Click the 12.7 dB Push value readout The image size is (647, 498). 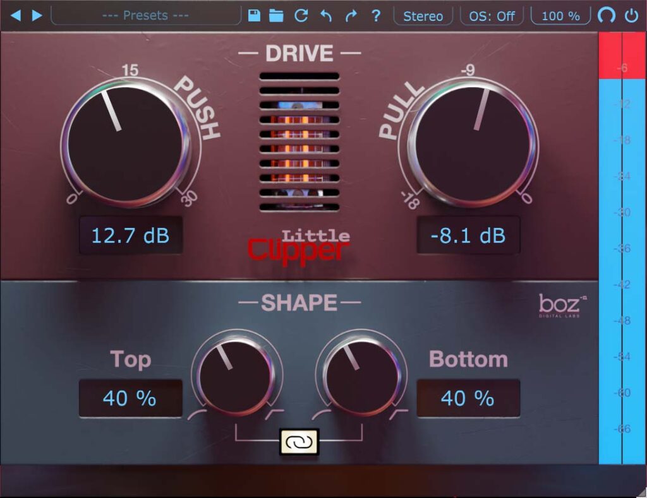(131, 235)
